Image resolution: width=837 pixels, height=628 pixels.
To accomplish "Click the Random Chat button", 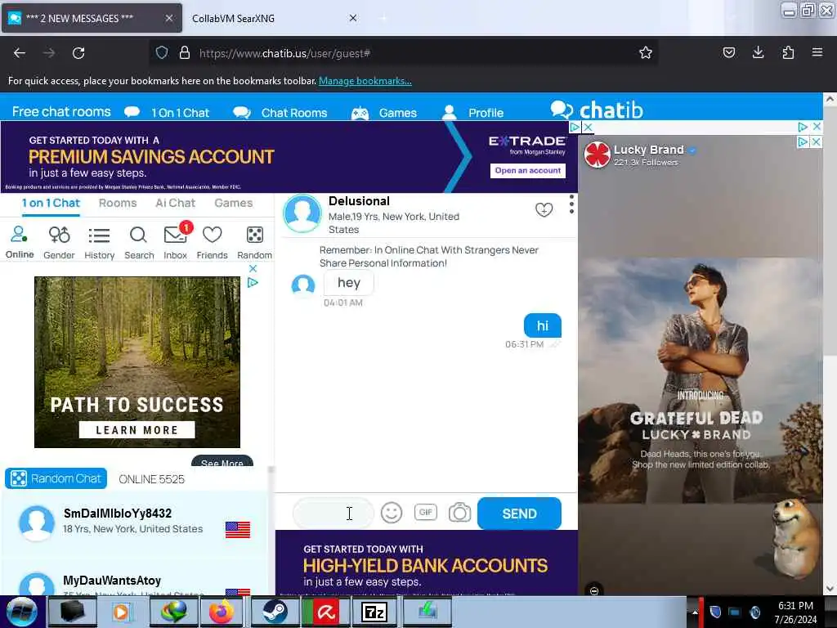I will tap(56, 478).
